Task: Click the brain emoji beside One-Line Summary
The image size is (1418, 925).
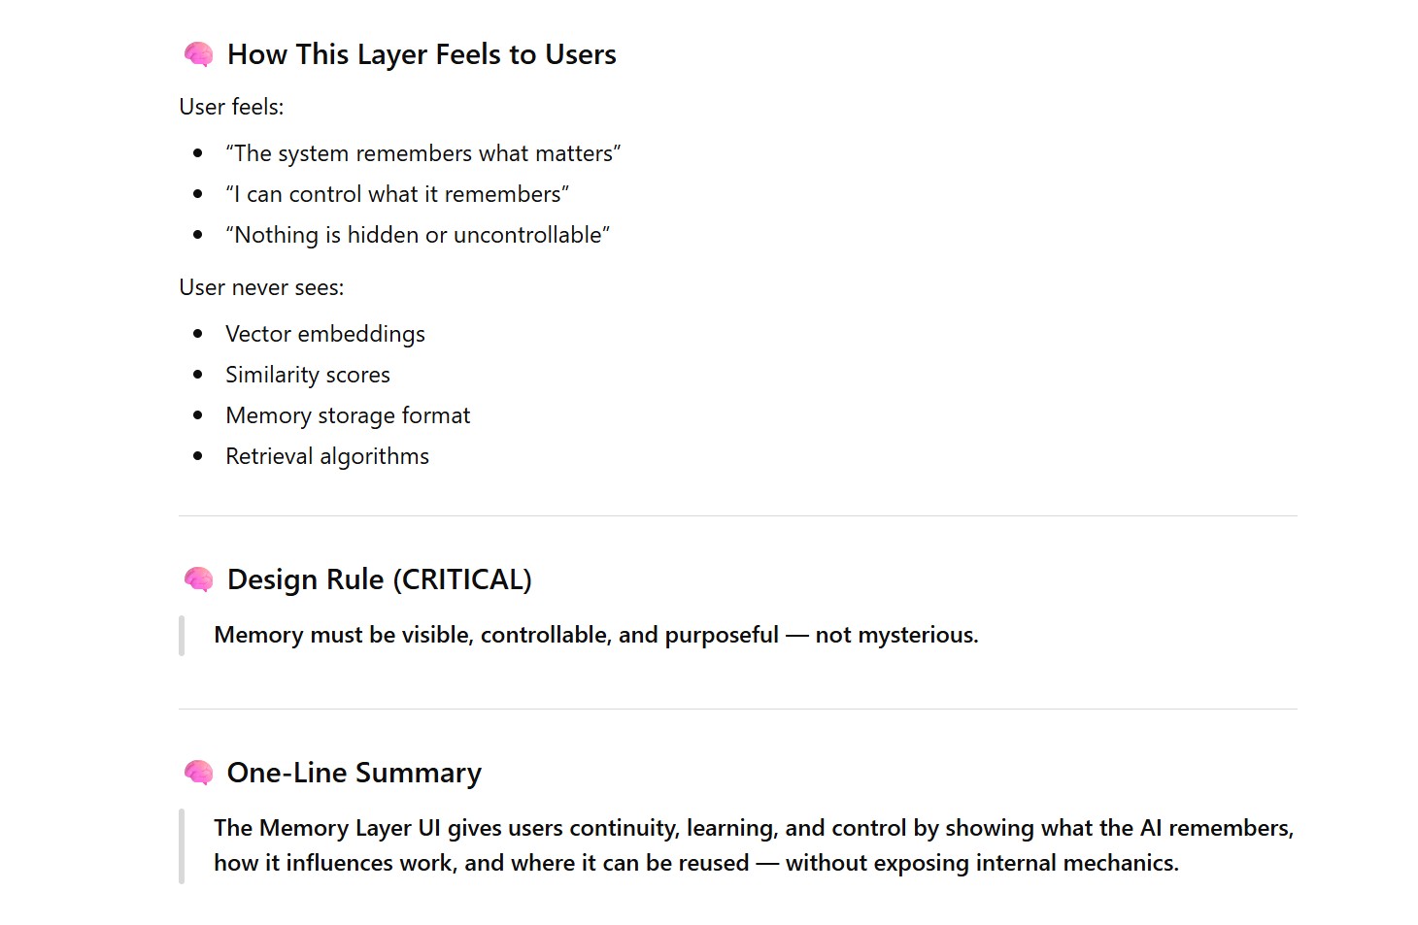Action: [198, 773]
